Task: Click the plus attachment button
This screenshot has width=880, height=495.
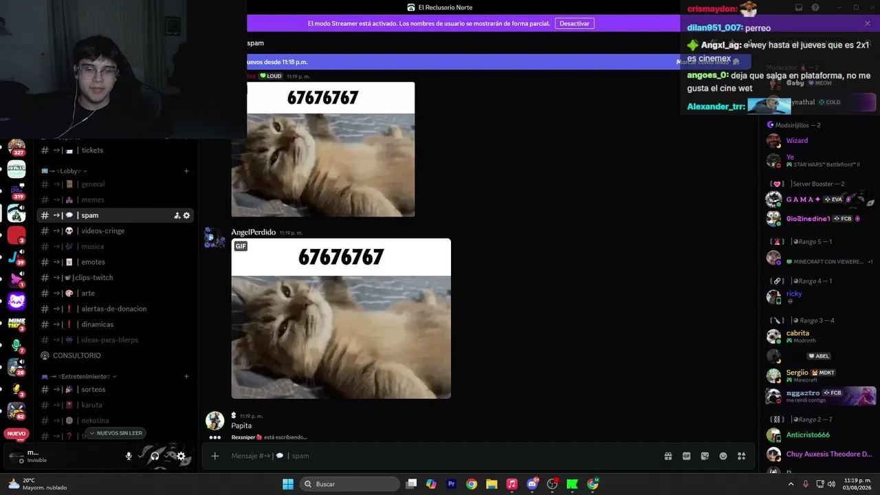Action: (x=215, y=456)
